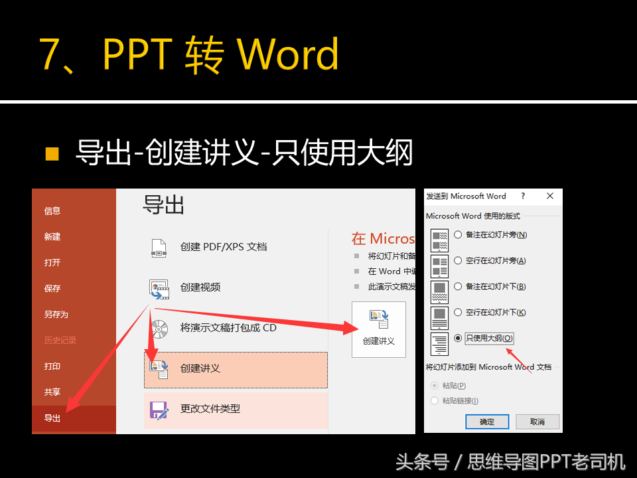Select 新建 in the red sidebar
Image resolution: width=637 pixels, height=478 pixels.
pyautogui.click(x=52, y=236)
